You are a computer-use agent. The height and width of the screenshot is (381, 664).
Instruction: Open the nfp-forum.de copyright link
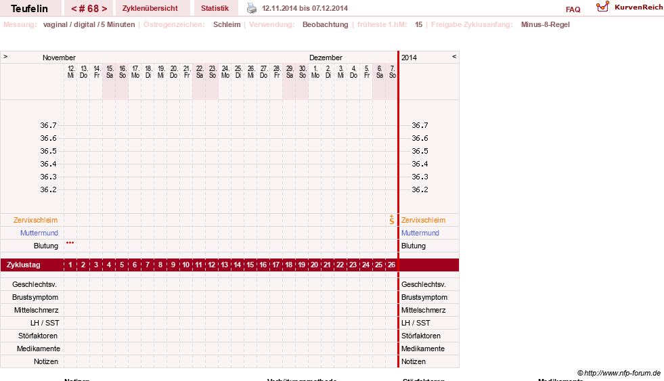[x=619, y=373]
